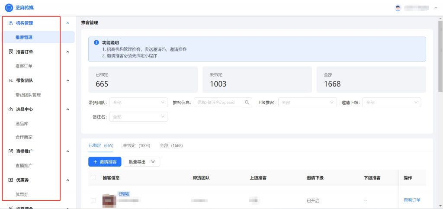The width and height of the screenshot is (443, 209).
Task: Click the 推客订单 sidebar icon
Action: 11,51
